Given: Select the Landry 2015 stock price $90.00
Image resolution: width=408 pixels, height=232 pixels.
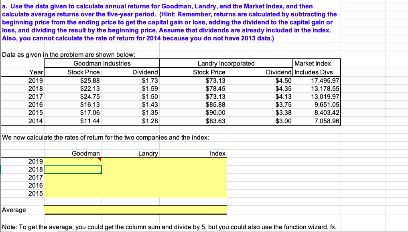Looking at the screenshot, I should point(215,113).
